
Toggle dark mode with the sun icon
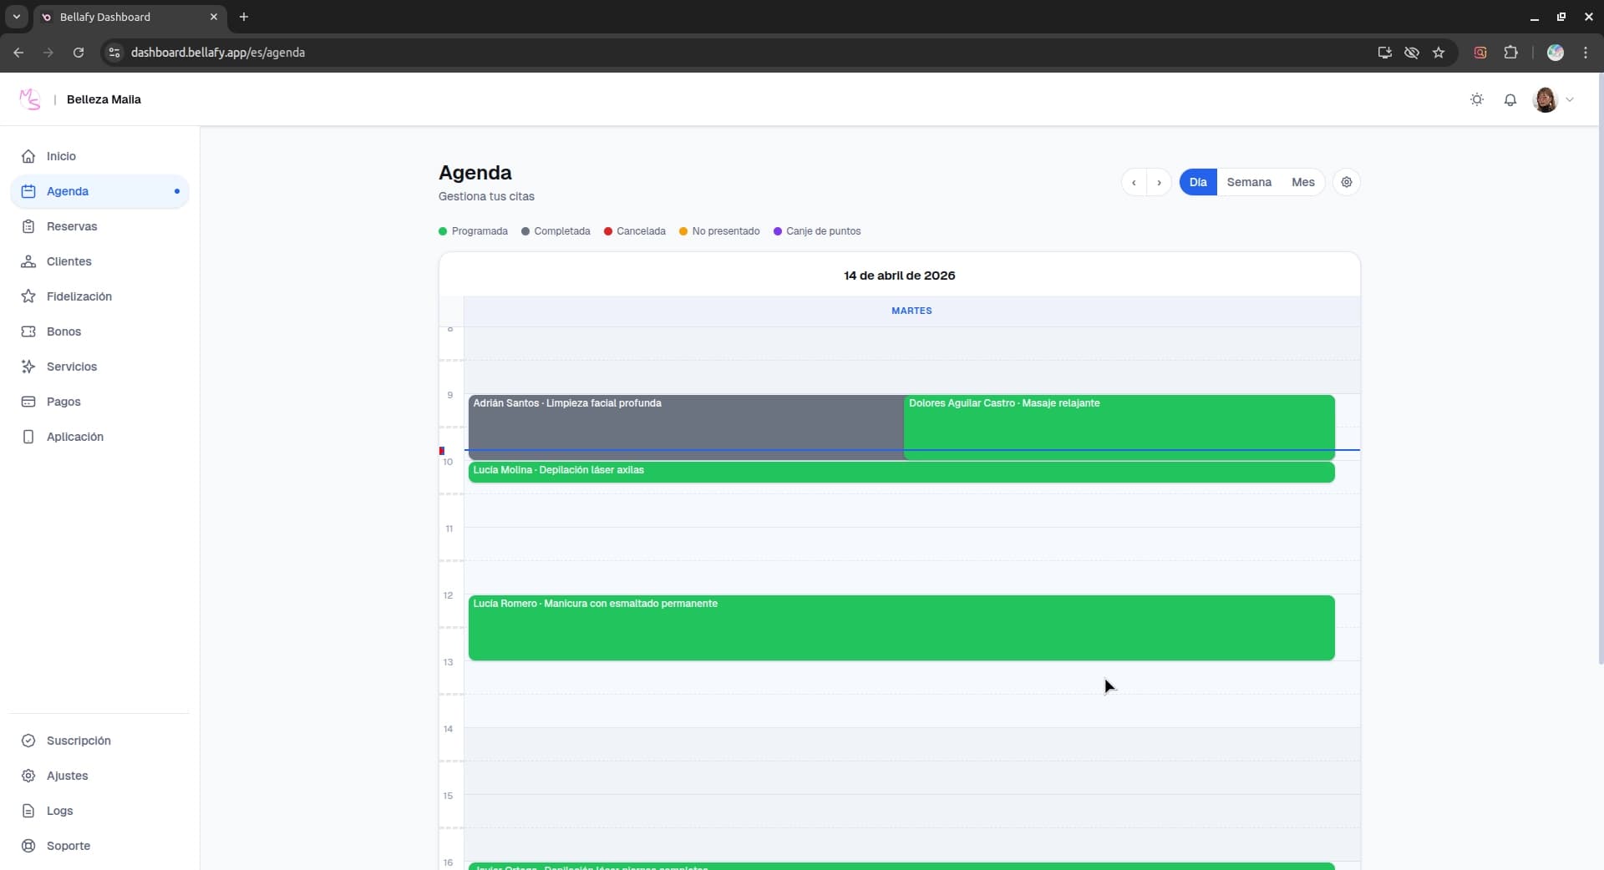click(1476, 99)
